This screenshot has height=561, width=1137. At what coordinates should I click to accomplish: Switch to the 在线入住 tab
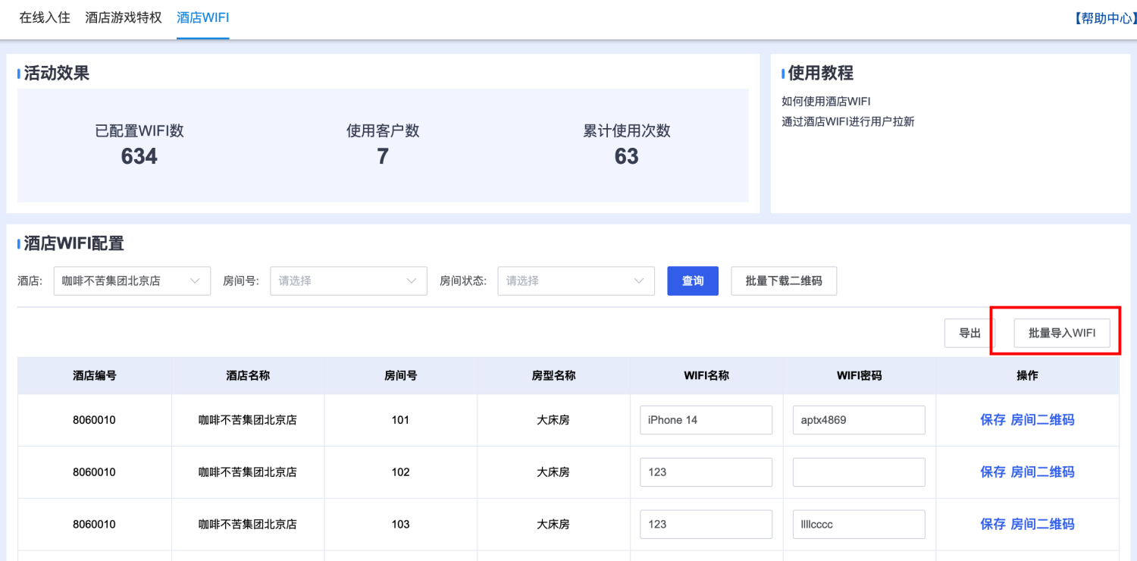45,17
